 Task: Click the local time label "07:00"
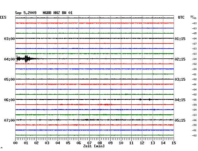[x=9, y=120]
